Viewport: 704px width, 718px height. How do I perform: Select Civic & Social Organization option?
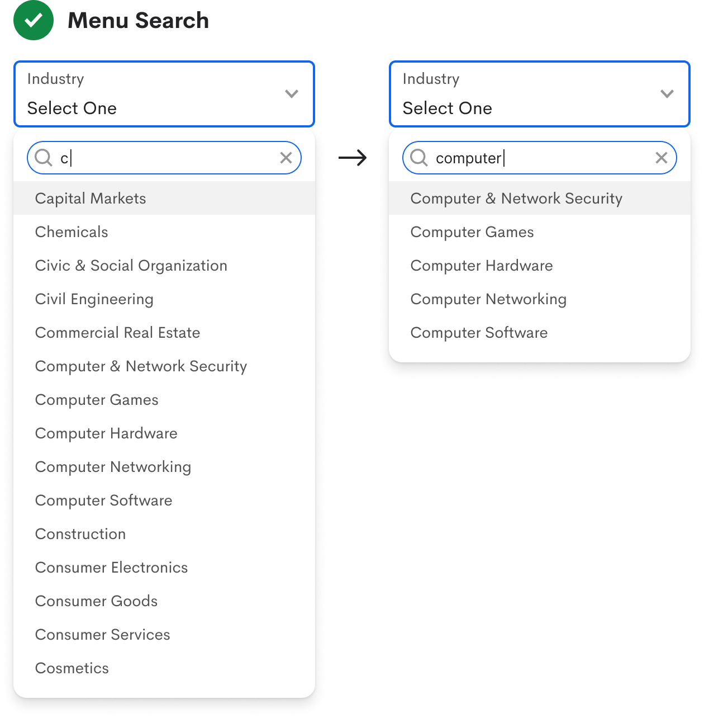(131, 266)
